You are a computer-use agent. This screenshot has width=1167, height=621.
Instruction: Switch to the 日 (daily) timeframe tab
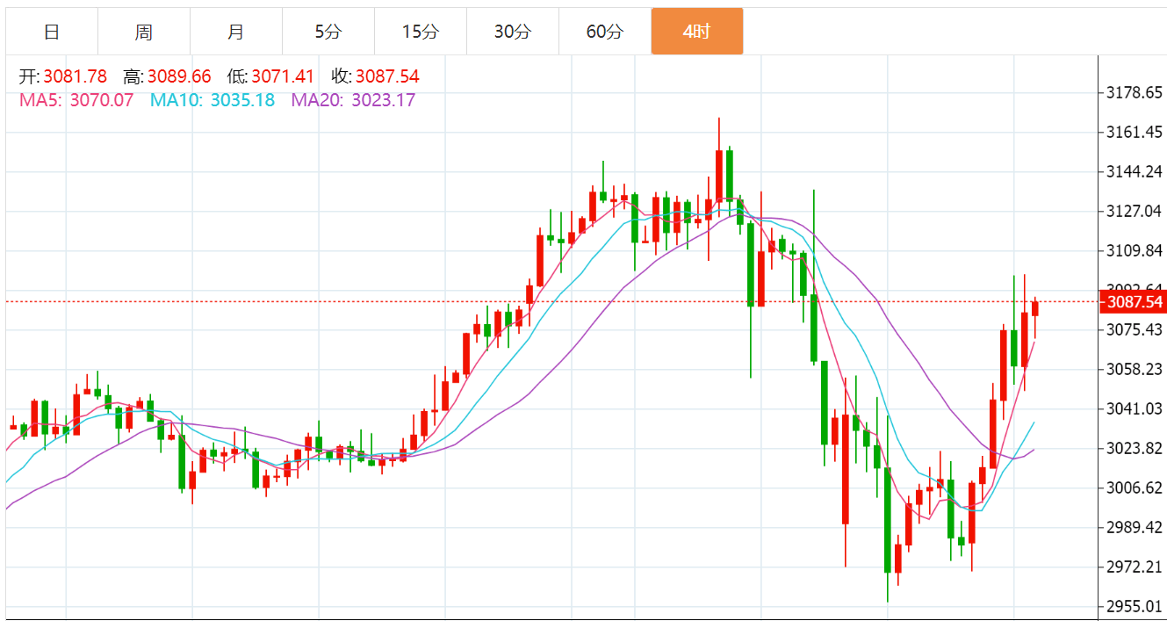52,32
